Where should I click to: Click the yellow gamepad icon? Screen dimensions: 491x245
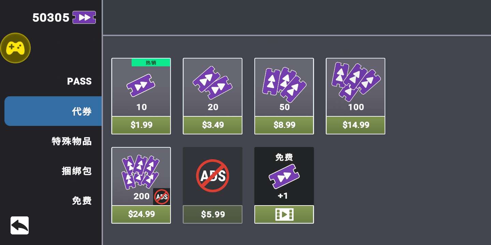(x=15, y=48)
